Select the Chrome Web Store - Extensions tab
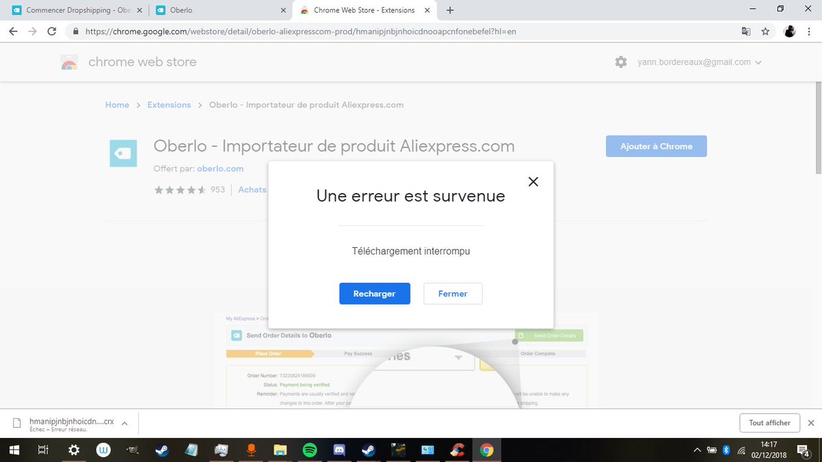The height and width of the screenshot is (462, 822). coord(363,10)
